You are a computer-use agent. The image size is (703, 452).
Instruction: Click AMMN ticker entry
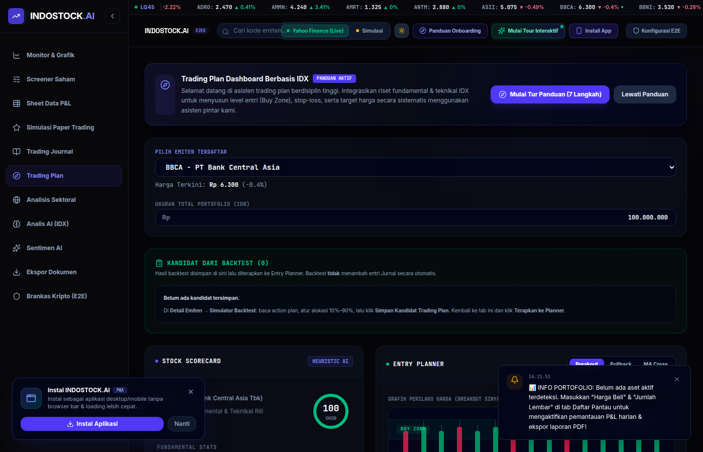click(x=301, y=7)
